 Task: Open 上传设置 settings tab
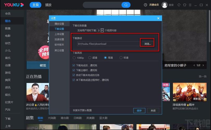59,34
